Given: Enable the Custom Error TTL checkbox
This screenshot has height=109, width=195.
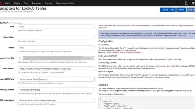Looking at the screenshot, I should coord(20,58).
